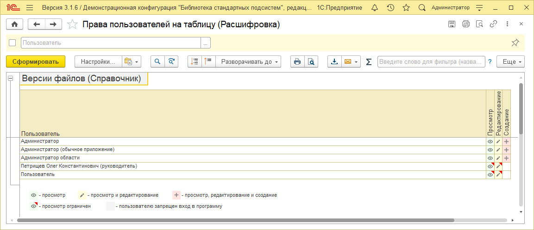Click the view eye cell for Администратор

[490, 141]
